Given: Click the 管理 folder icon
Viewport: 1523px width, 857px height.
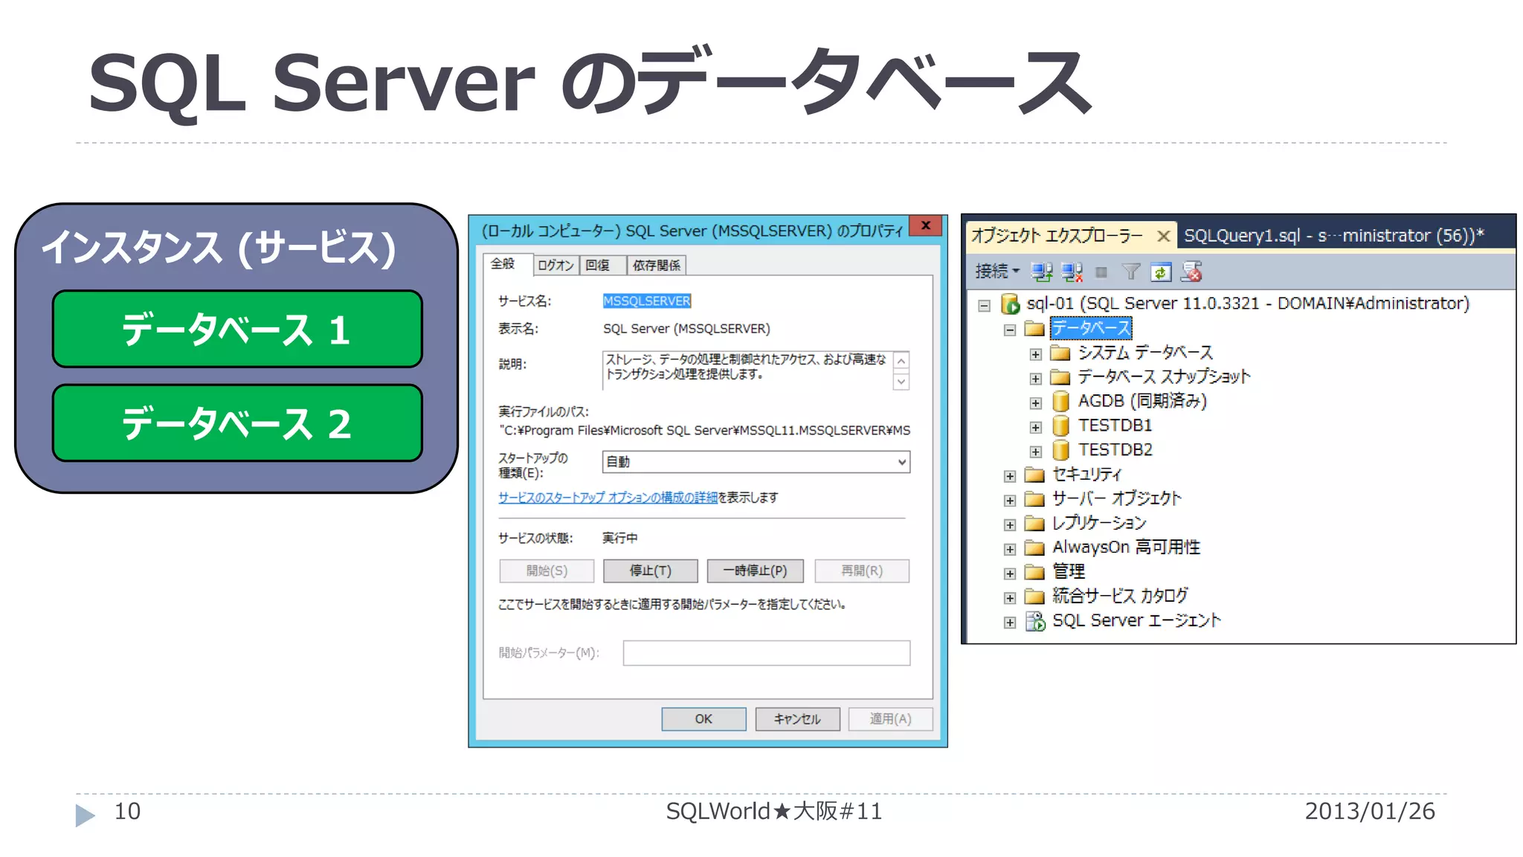Looking at the screenshot, I should [1034, 572].
